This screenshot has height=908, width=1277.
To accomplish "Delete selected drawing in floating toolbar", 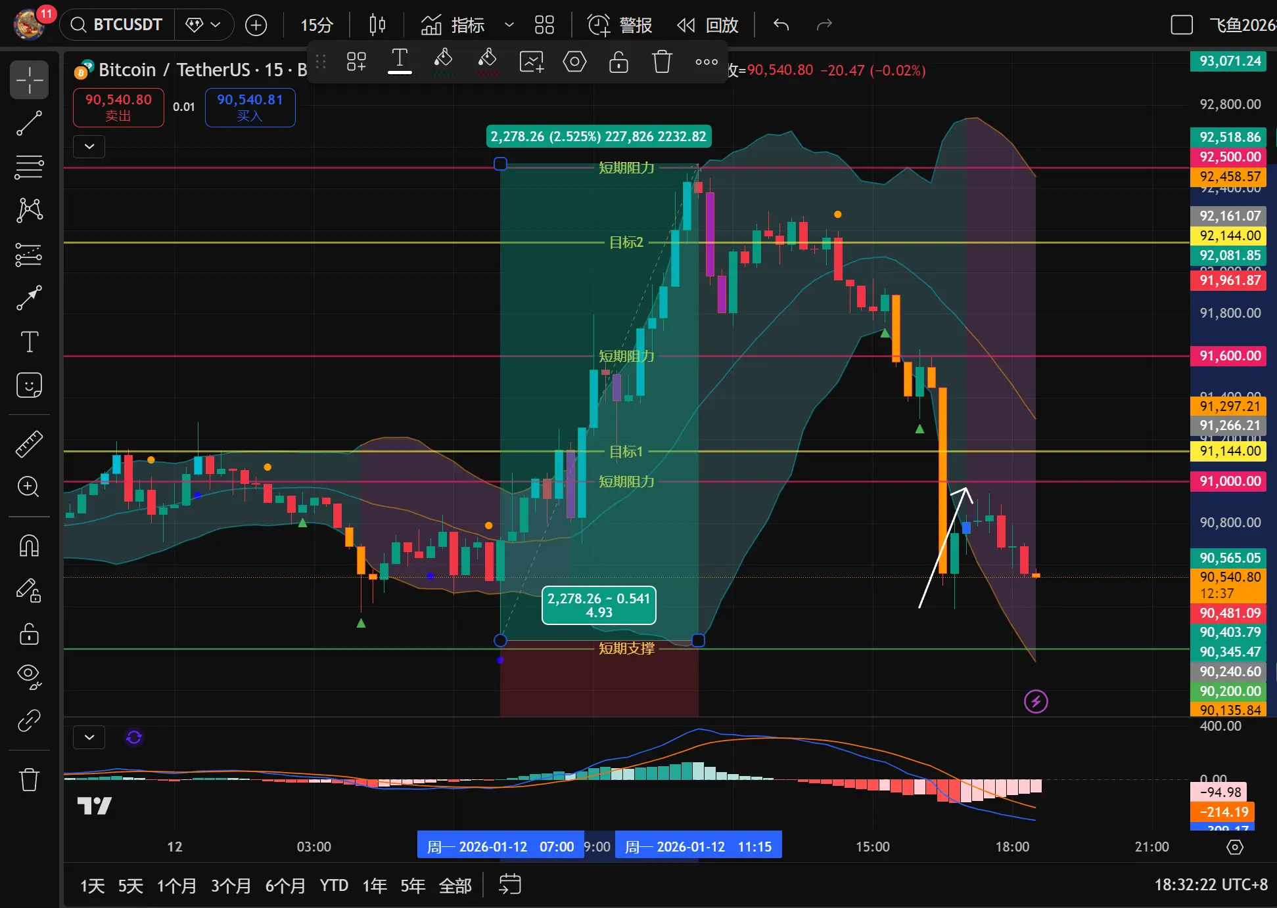I will 662,62.
